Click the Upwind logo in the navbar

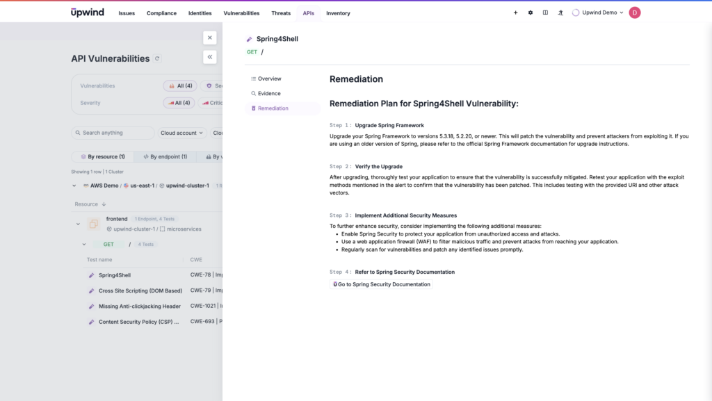(86, 11)
